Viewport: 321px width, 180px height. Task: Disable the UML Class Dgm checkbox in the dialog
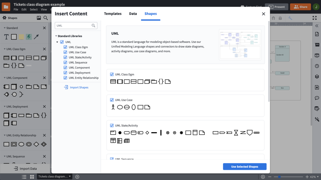(x=112, y=74)
